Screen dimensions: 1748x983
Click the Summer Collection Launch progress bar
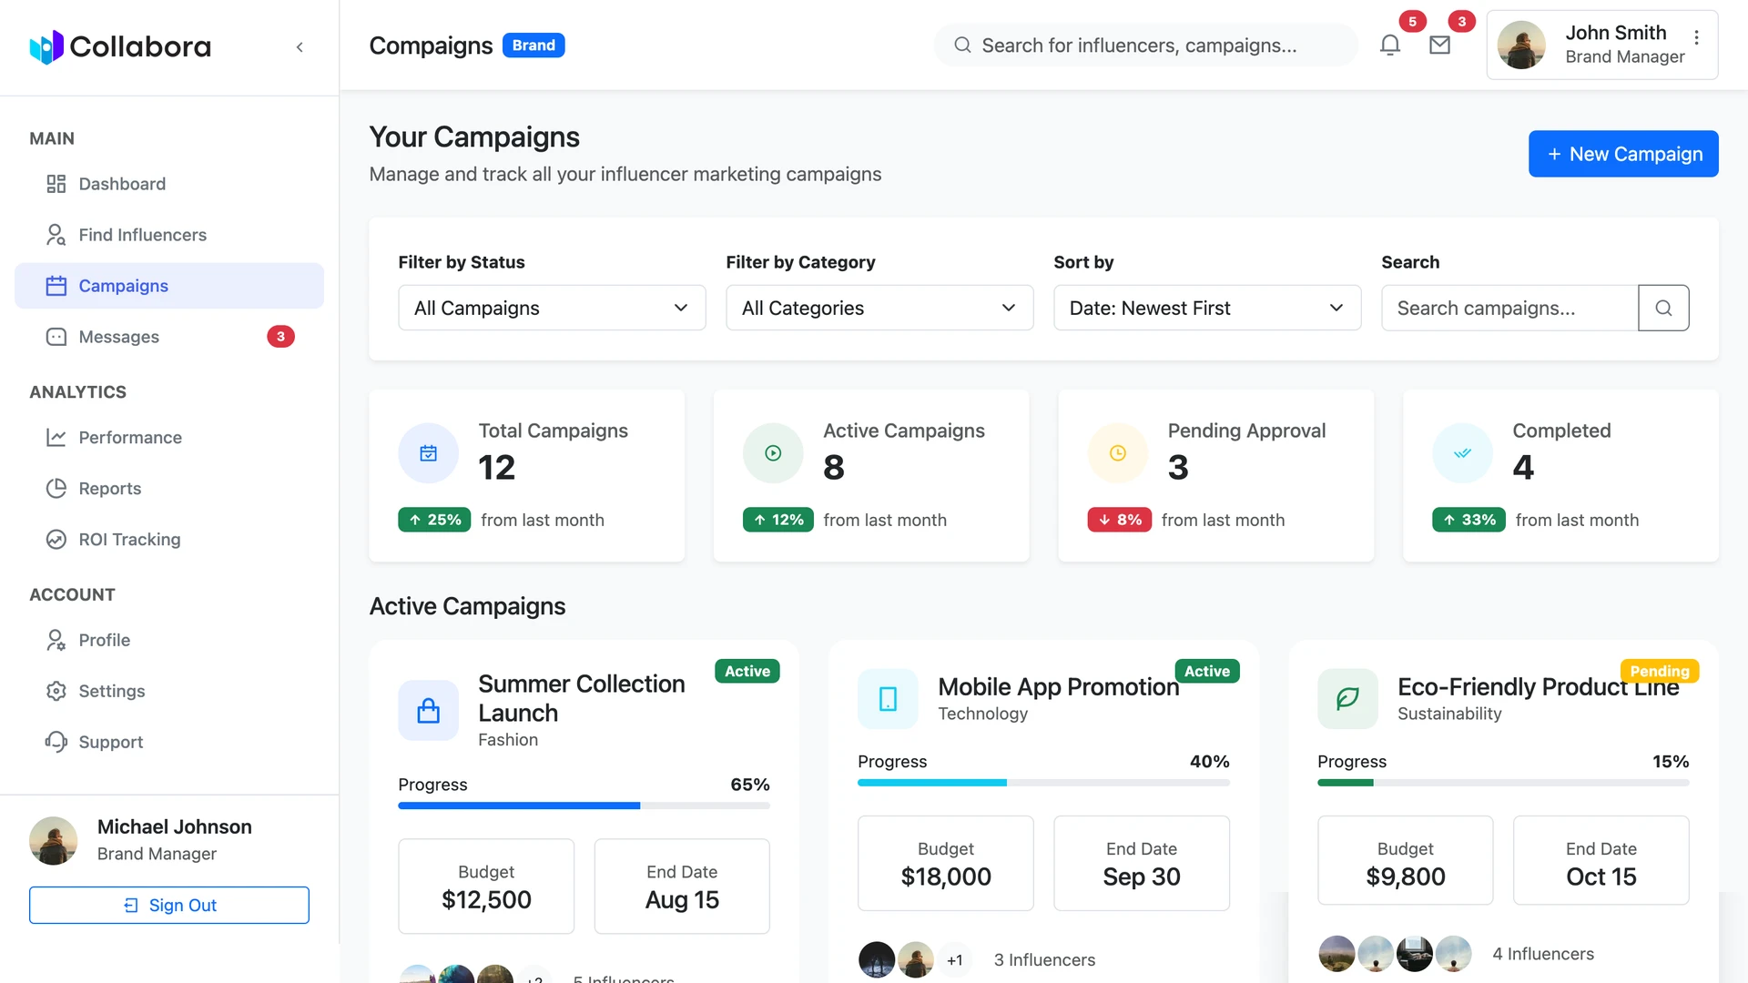click(x=584, y=806)
